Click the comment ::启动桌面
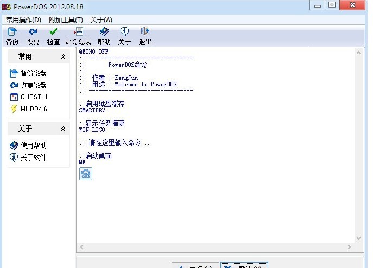Screen dimensions: 373x268 coord(96,156)
